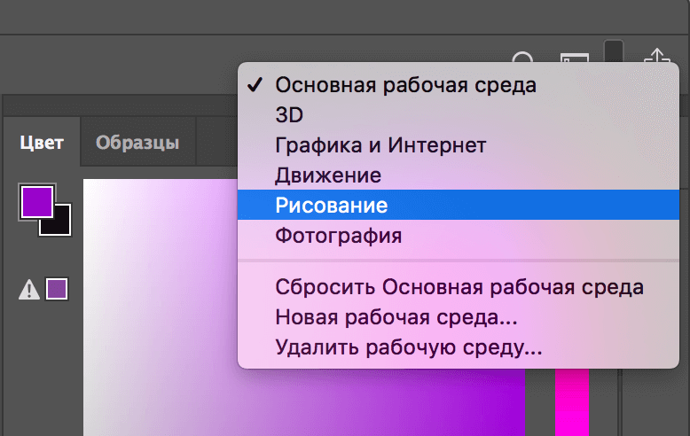Screen dimensions: 690x436
Task: Select Основная рабочая среда workspace
Action: [459, 85]
